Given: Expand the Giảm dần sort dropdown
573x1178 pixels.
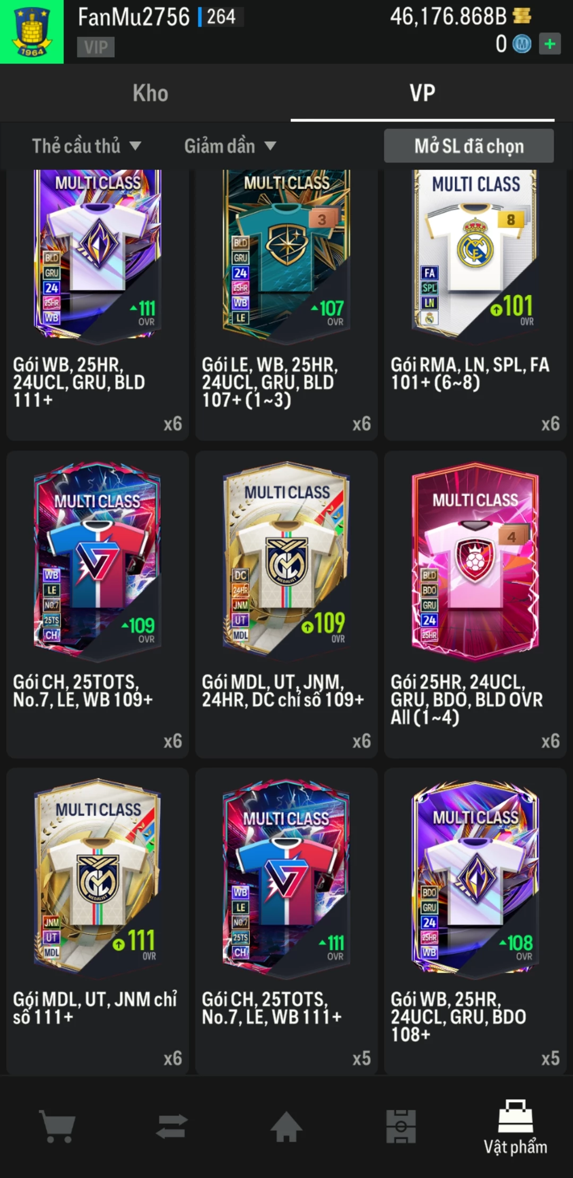Looking at the screenshot, I should tap(230, 146).
